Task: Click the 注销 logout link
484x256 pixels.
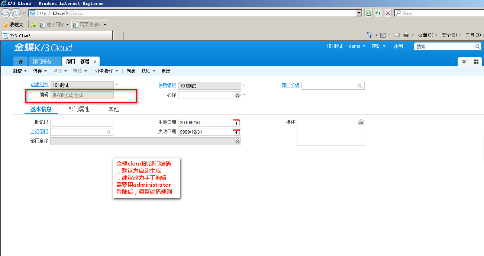Action: (x=398, y=46)
